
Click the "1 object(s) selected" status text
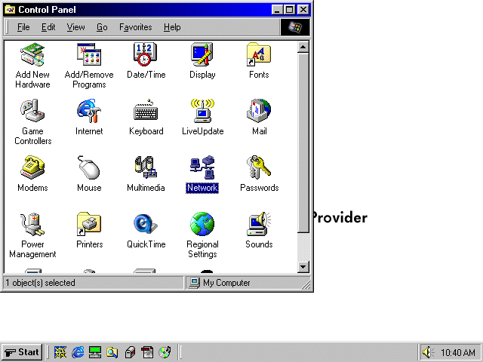[x=40, y=283]
